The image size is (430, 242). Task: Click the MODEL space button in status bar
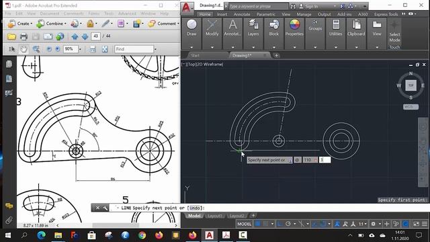(x=244, y=224)
